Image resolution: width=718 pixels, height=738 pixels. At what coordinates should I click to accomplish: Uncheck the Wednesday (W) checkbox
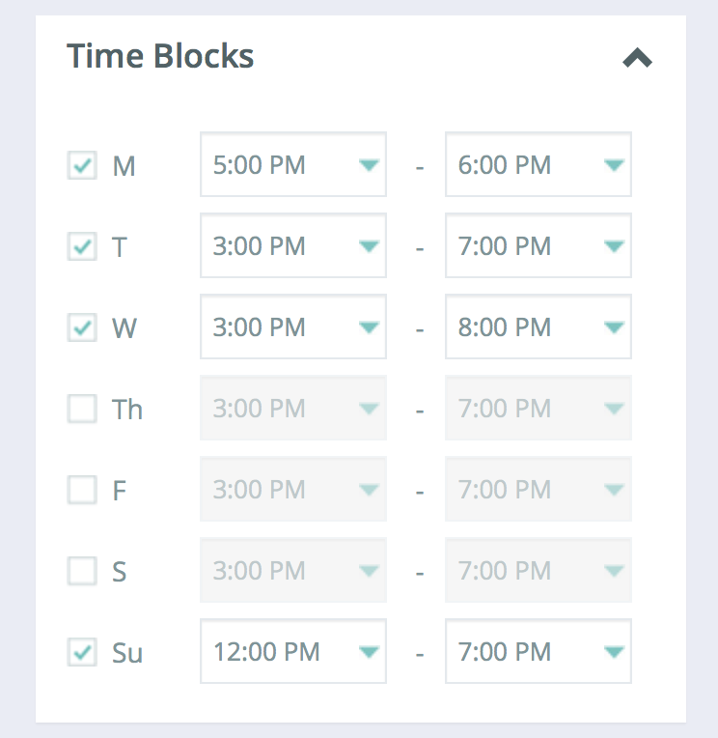pyautogui.click(x=82, y=327)
